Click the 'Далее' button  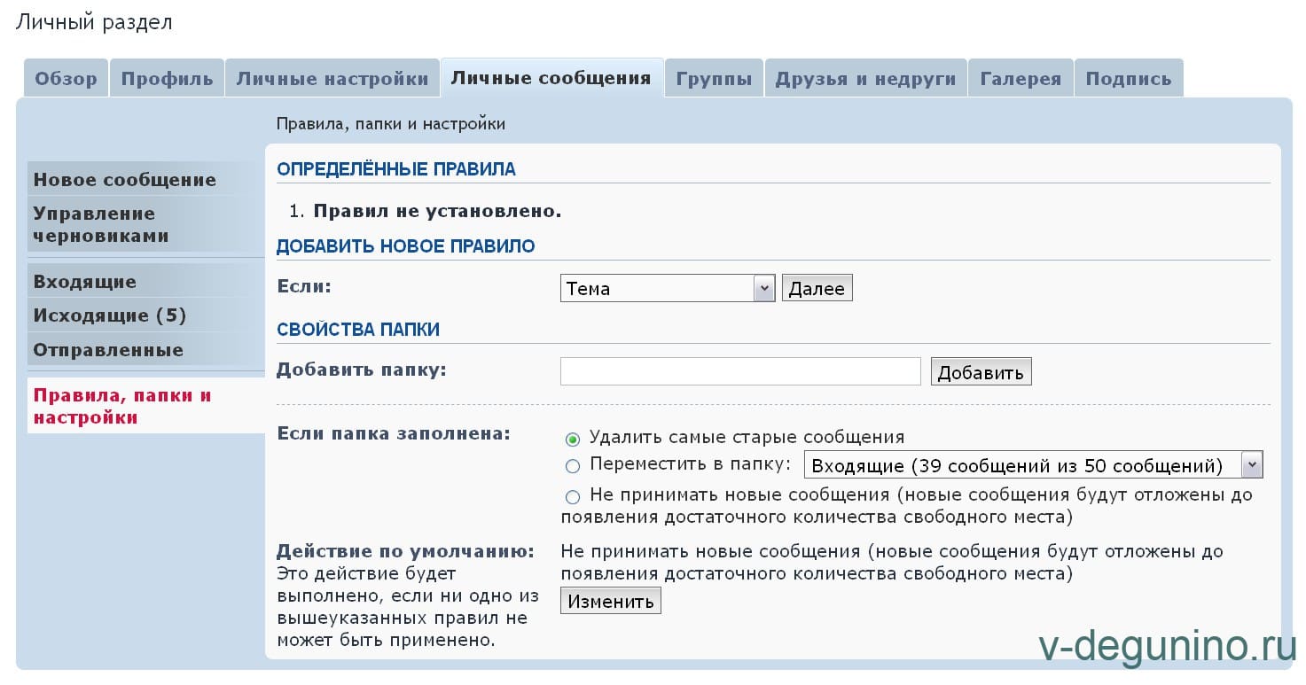(817, 289)
